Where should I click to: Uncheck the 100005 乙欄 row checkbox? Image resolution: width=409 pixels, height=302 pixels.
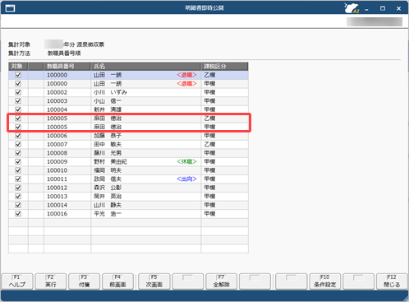[18, 118]
